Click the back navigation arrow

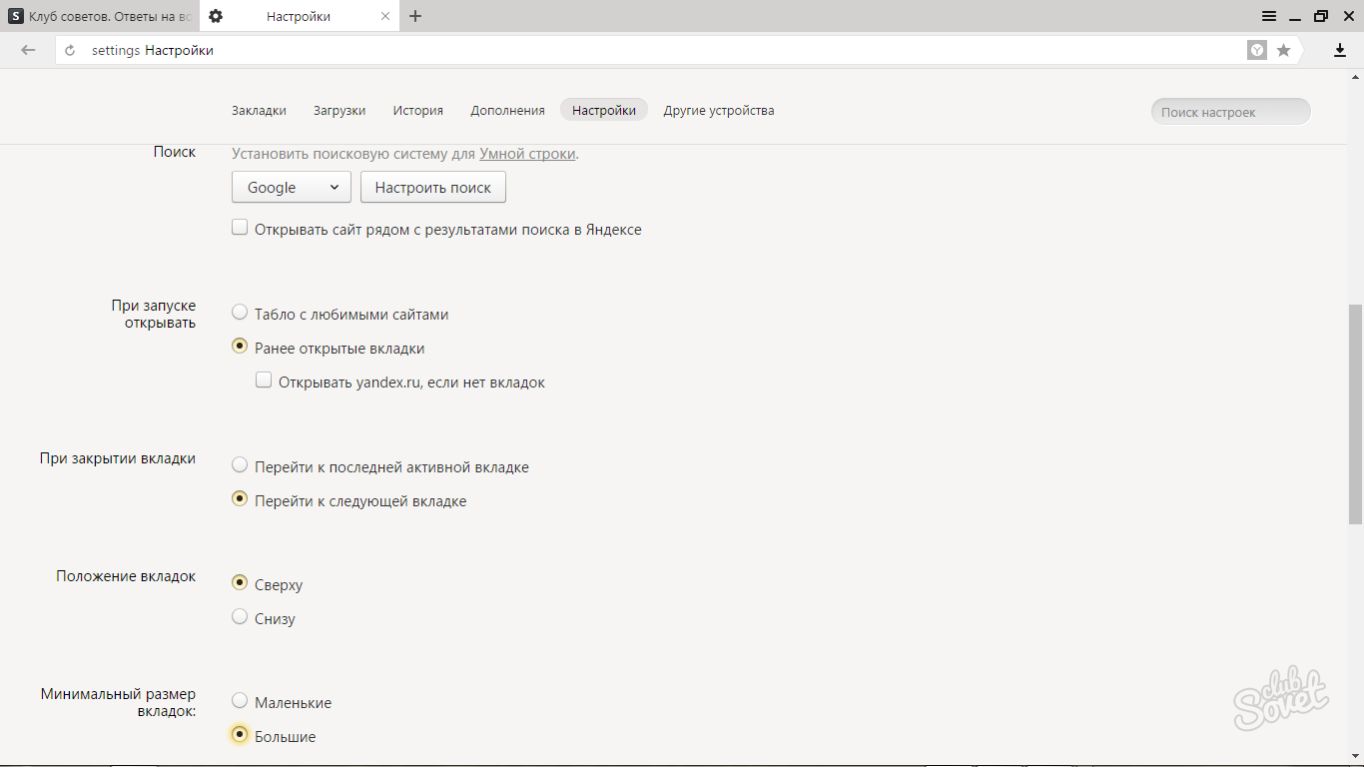pyautogui.click(x=28, y=50)
